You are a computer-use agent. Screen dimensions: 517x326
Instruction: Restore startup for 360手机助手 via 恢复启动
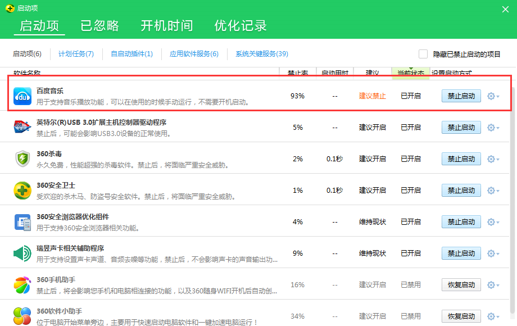click(461, 284)
